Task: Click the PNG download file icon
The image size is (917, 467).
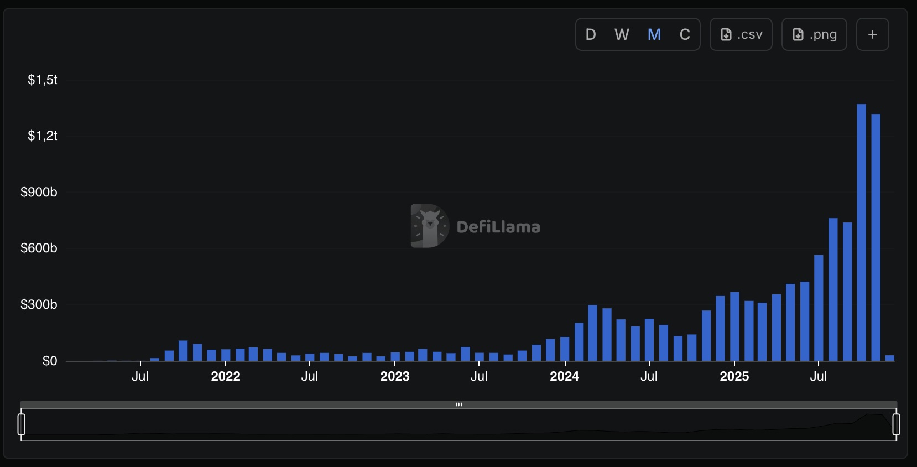Action: [798, 35]
